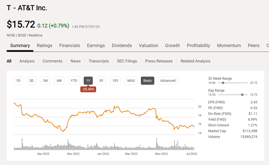This screenshot has height=165, width=269.
Task: Open the Financials tab
Action: (x=69, y=46)
